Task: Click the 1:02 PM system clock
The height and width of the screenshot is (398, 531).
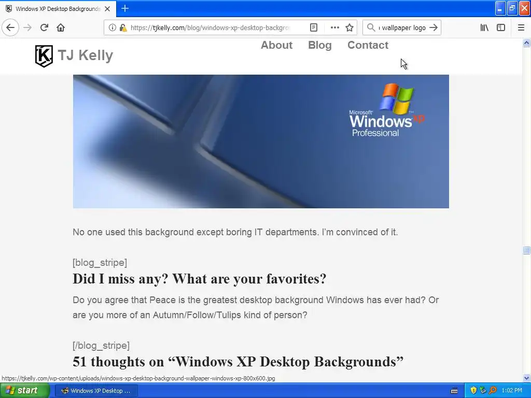Action: click(x=512, y=391)
